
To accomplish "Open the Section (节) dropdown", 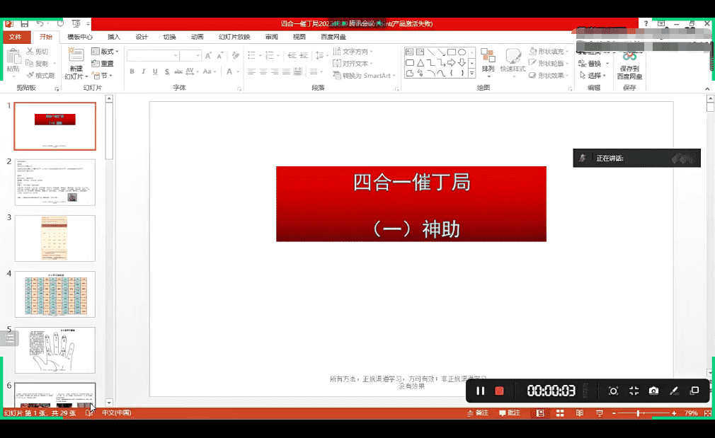I will (x=102, y=76).
